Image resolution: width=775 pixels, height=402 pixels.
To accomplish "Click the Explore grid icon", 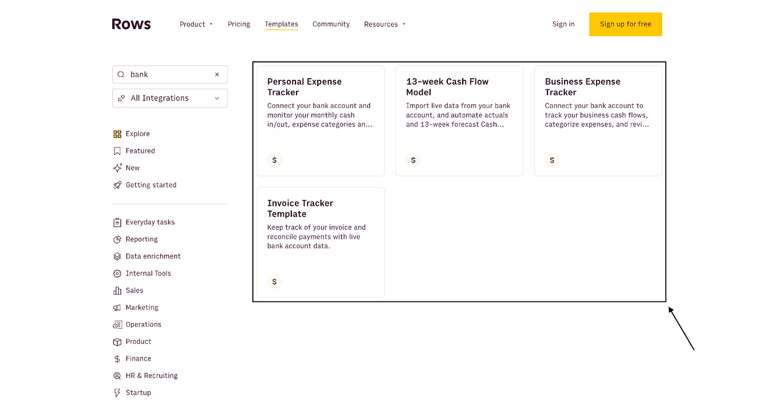I will point(117,134).
